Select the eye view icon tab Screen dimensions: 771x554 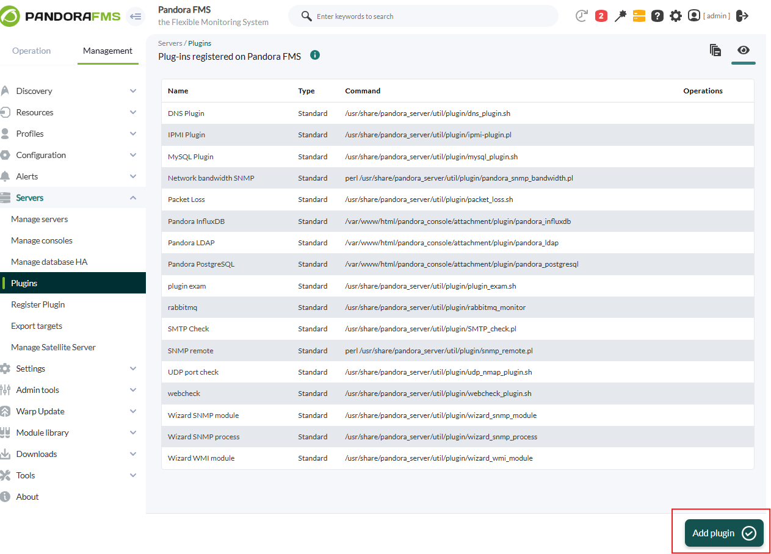[x=744, y=50]
